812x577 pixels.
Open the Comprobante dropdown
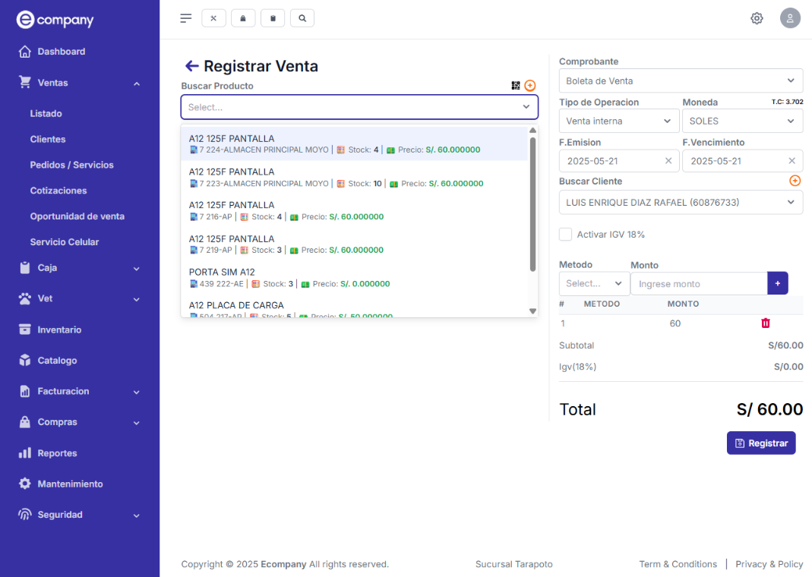(x=681, y=80)
